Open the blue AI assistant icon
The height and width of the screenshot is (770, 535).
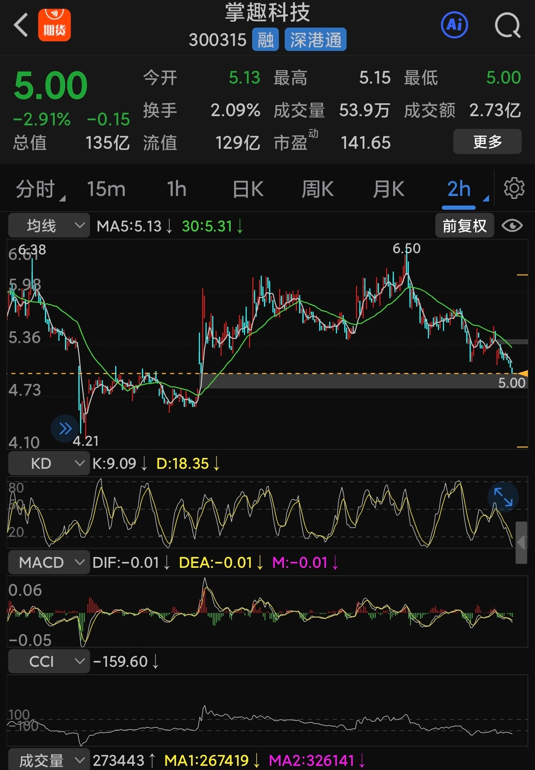click(x=454, y=25)
